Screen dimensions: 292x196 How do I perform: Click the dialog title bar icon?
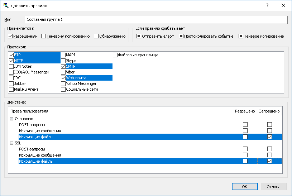click(6, 6)
